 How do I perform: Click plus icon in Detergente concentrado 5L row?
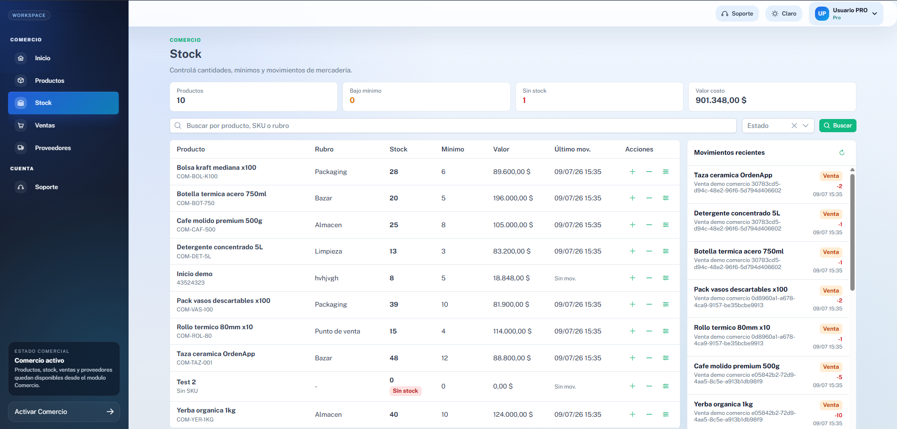tap(632, 251)
